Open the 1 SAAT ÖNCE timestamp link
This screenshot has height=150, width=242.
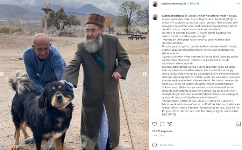click(x=158, y=135)
